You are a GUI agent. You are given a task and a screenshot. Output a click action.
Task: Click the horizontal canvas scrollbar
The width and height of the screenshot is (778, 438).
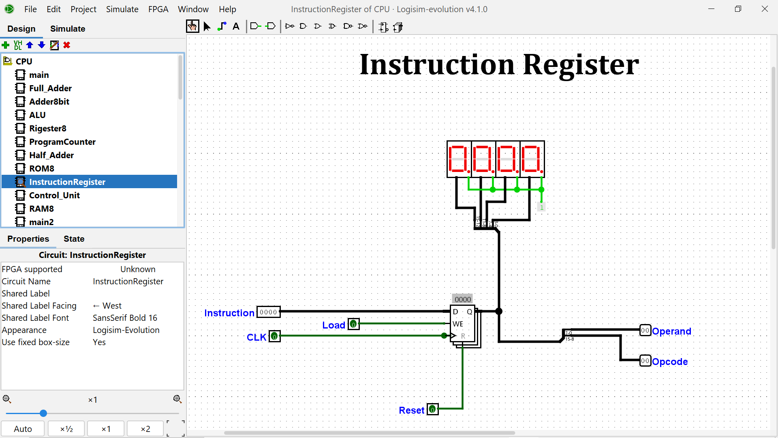click(x=369, y=433)
